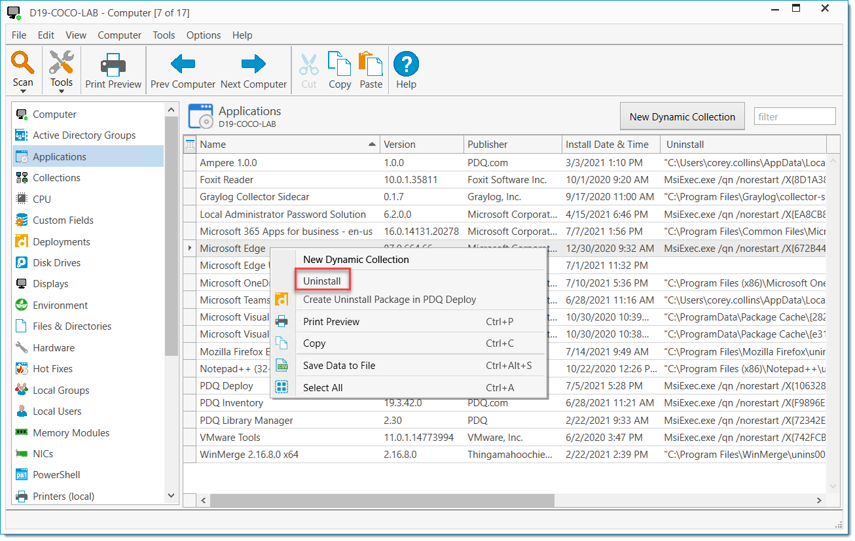This screenshot has width=855, height=541.
Task: Open the Computer menu
Action: (x=120, y=35)
